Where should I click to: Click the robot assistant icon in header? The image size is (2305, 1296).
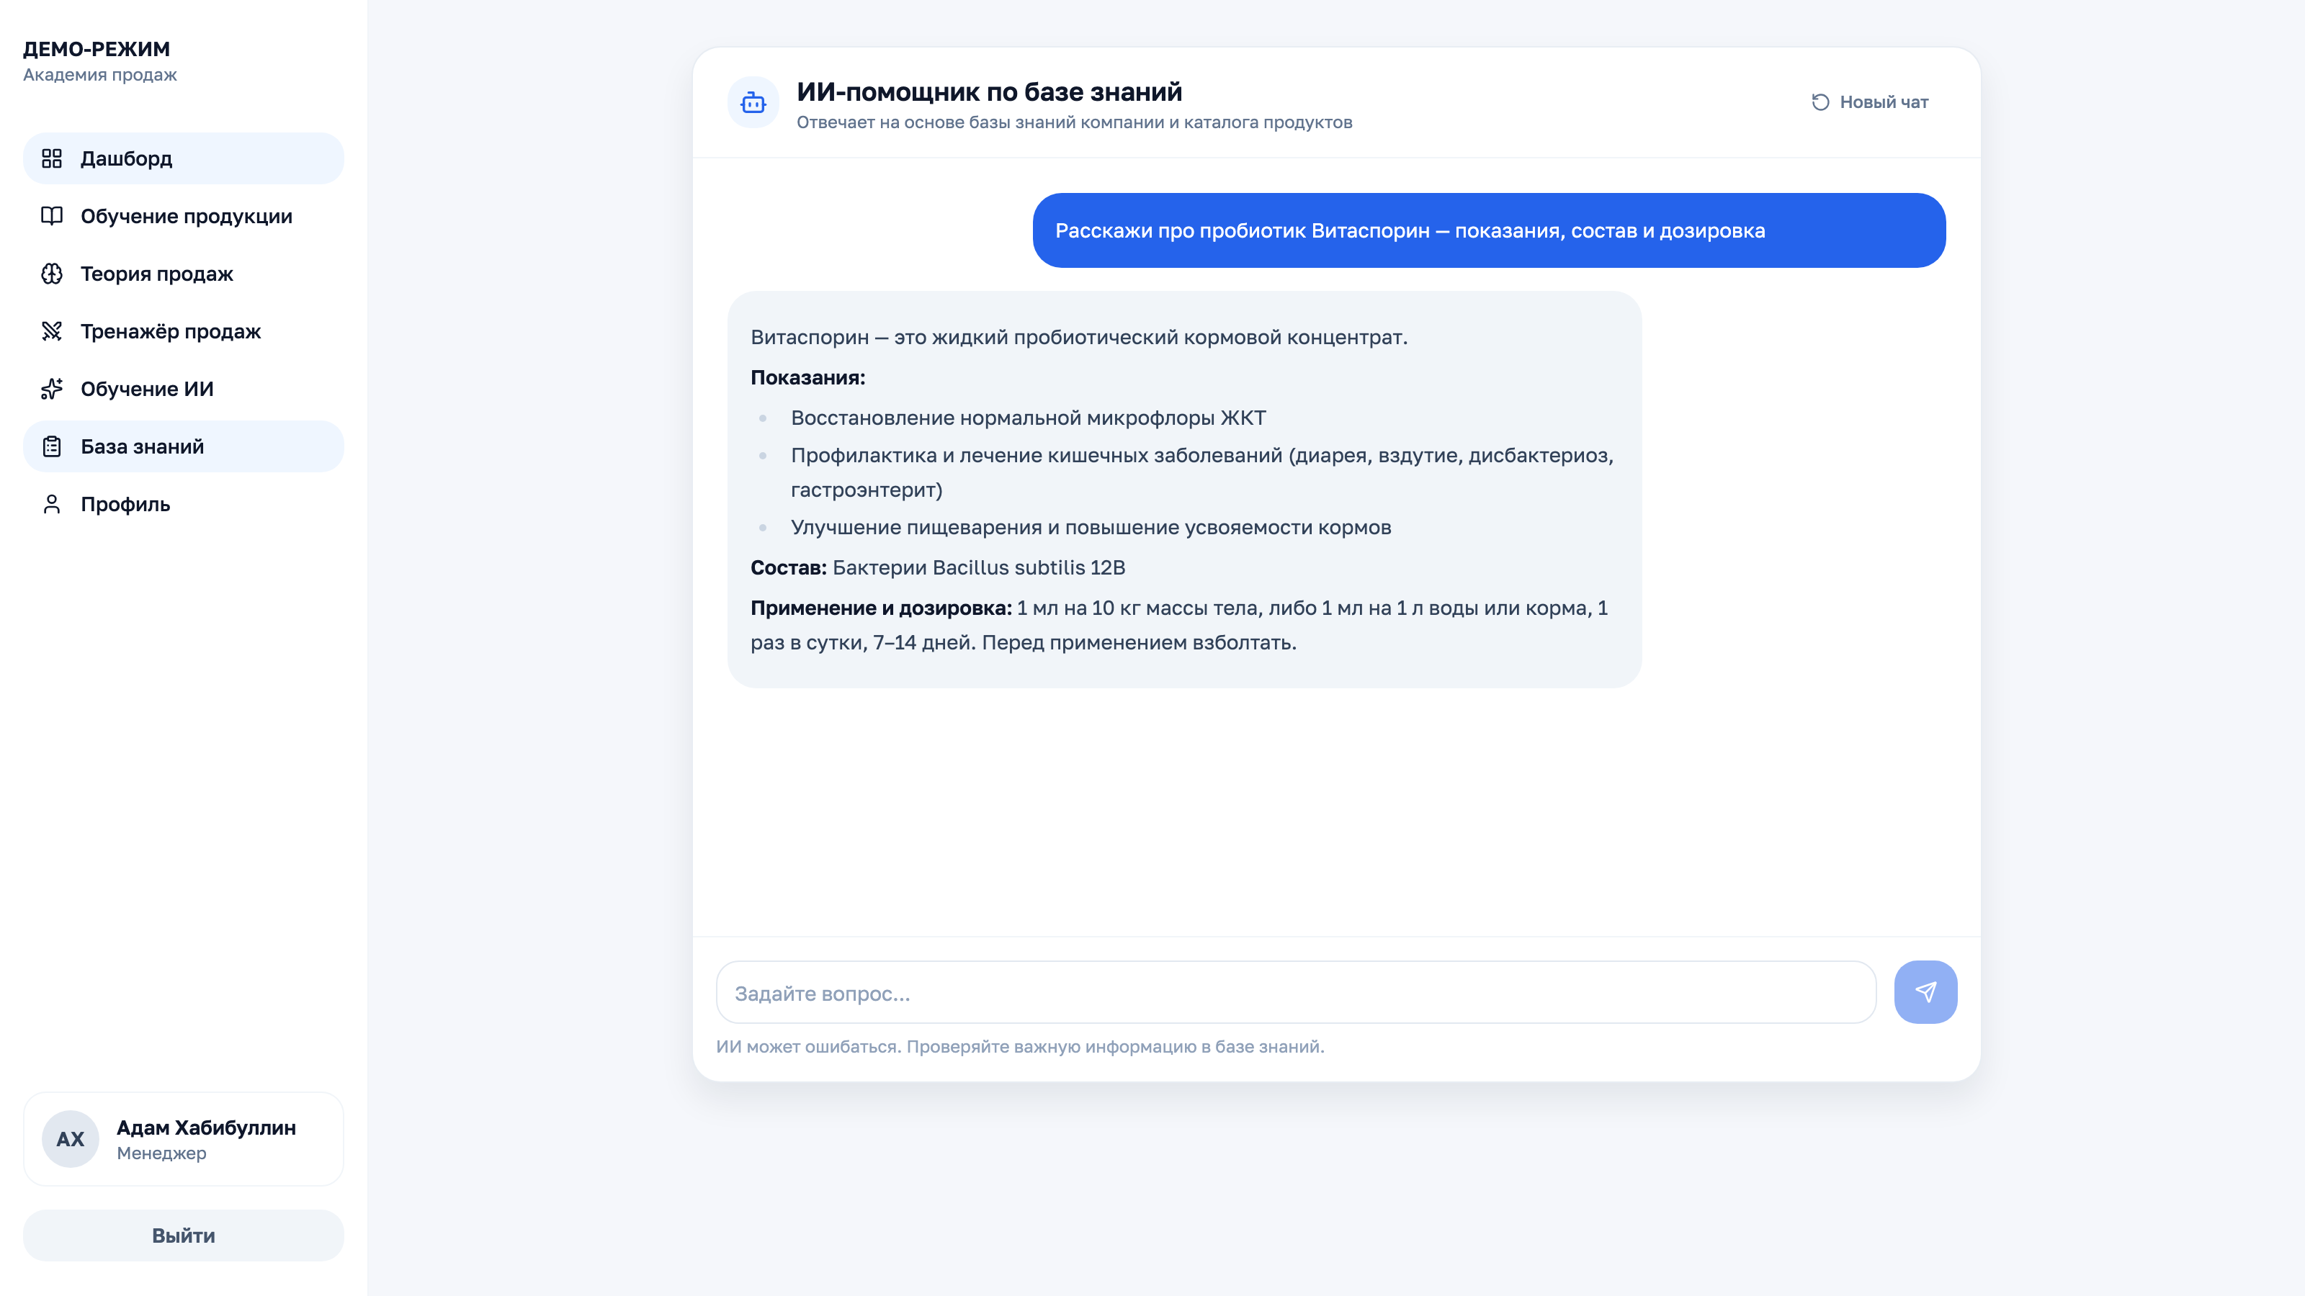[753, 102]
